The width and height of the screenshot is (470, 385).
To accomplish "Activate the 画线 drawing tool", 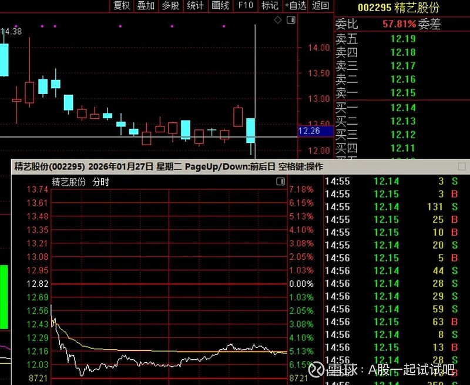I will 220,5.
